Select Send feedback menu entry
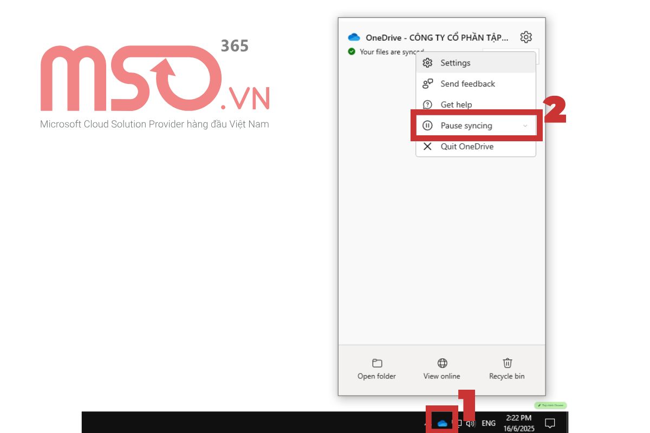The height and width of the screenshot is (433, 650). pos(476,84)
